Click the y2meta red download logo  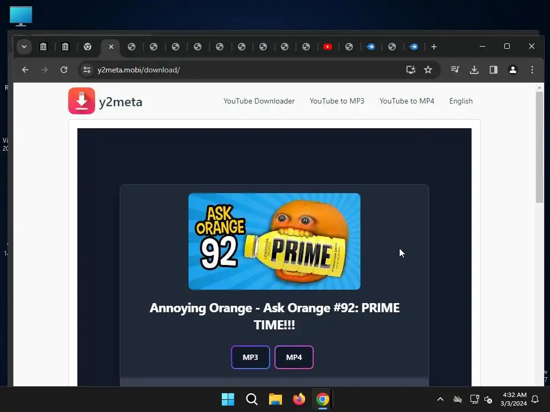[82, 101]
